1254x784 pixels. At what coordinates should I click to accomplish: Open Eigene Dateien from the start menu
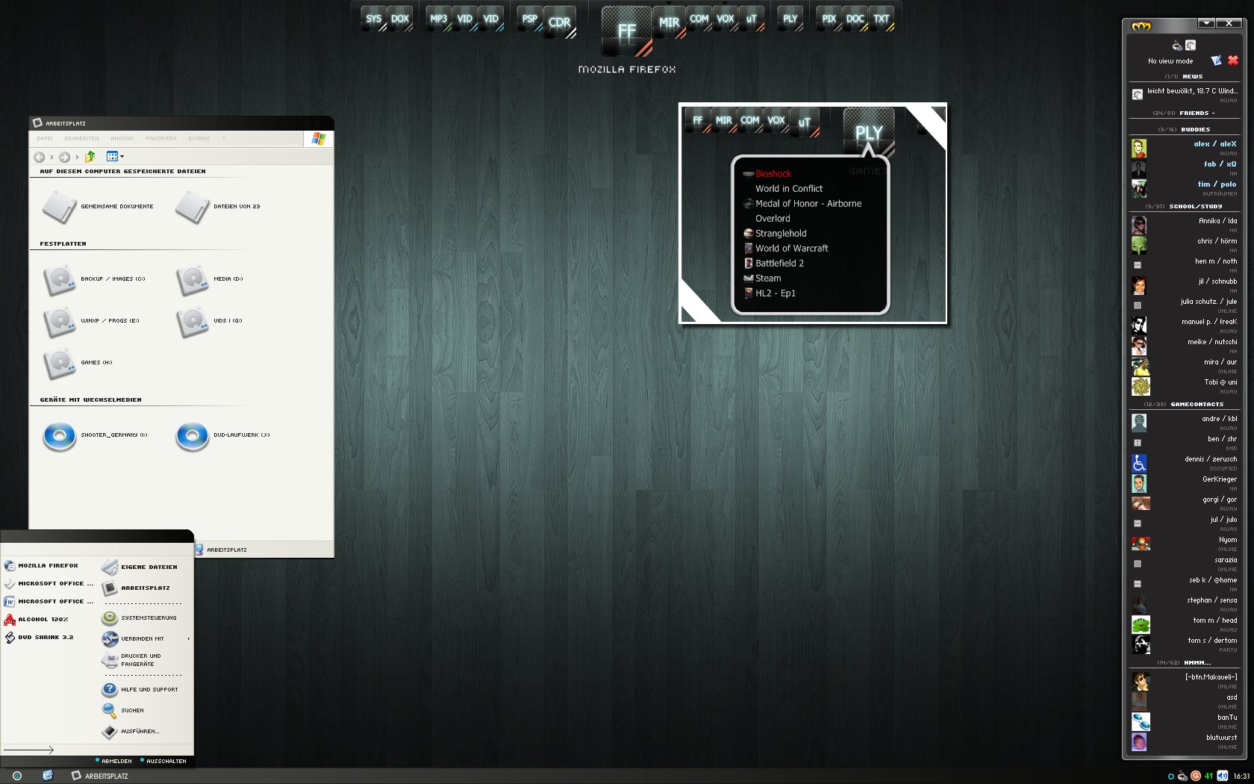(140, 567)
